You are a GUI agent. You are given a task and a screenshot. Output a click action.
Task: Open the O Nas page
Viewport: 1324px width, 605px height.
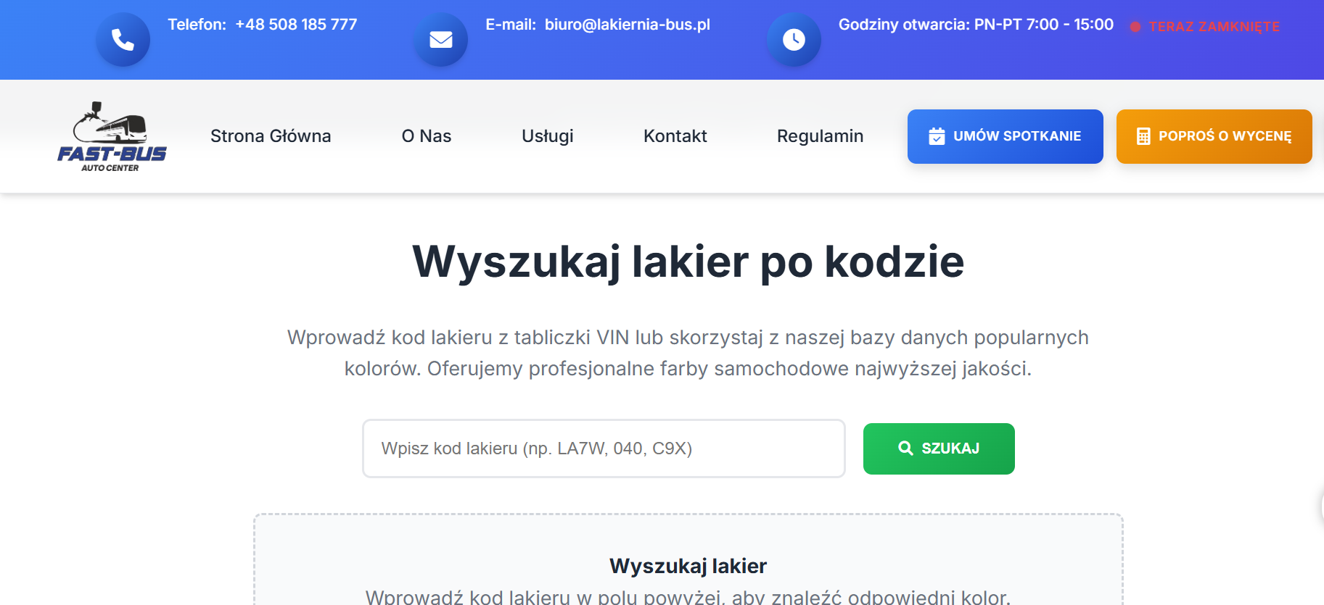pyautogui.click(x=427, y=136)
